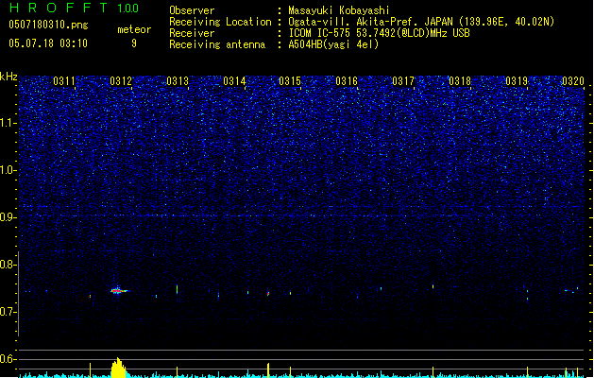Click the Receiving antenna label

coord(217,44)
